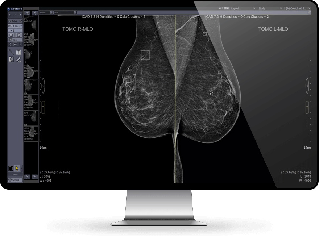Toggle the 'T' marker on right viewport edge
This screenshot has height=236, width=319.
307,107
